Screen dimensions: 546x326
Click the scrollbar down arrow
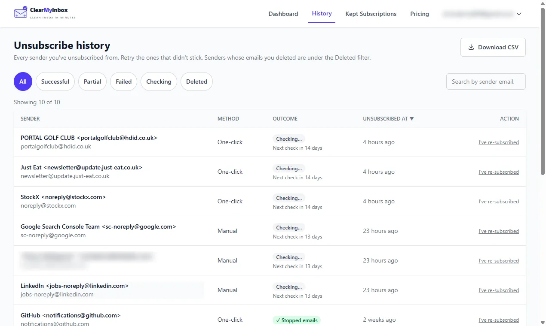(543, 323)
